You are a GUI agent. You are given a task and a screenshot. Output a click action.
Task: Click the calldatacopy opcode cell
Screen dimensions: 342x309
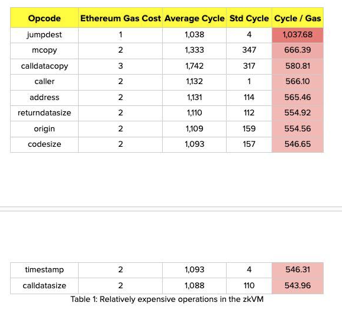44,66
